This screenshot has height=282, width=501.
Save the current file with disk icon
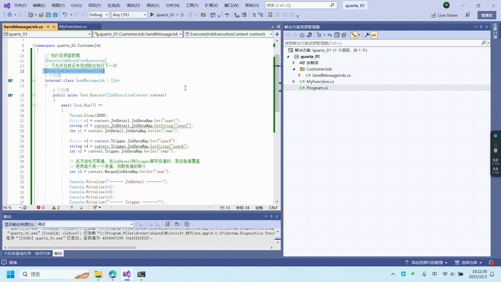point(48,15)
